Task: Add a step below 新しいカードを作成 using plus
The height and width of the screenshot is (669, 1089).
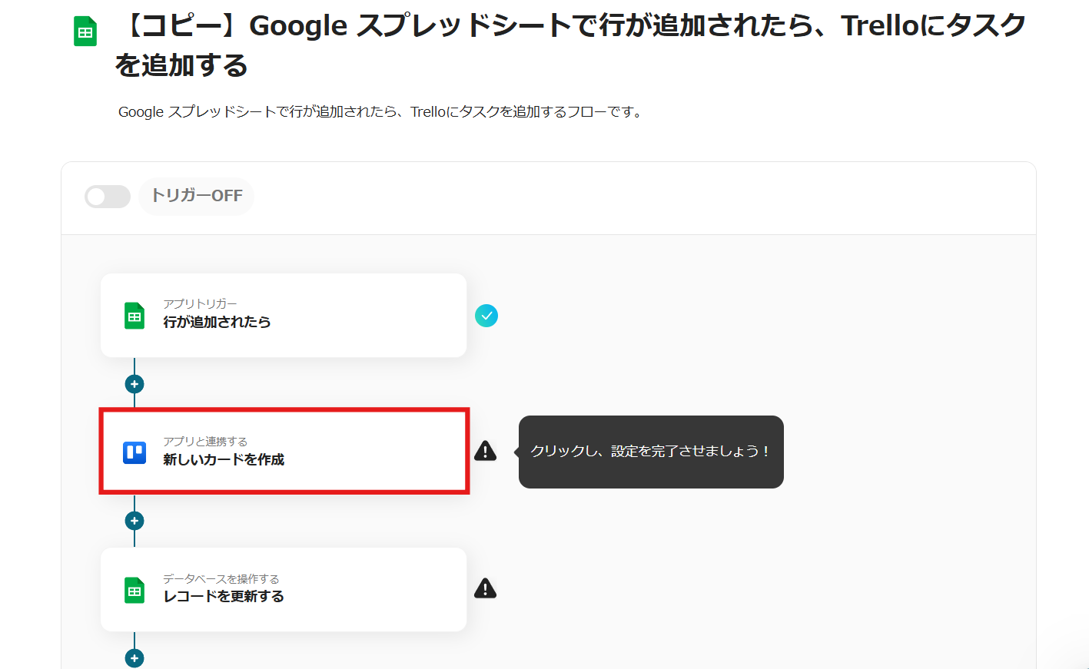Action: point(134,521)
